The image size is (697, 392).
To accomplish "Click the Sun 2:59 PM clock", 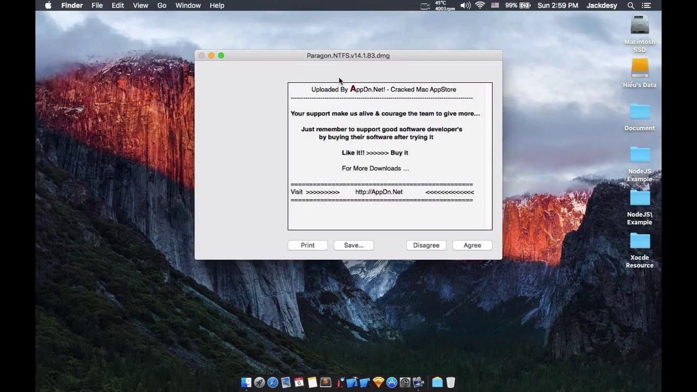I will coord(558,5).
